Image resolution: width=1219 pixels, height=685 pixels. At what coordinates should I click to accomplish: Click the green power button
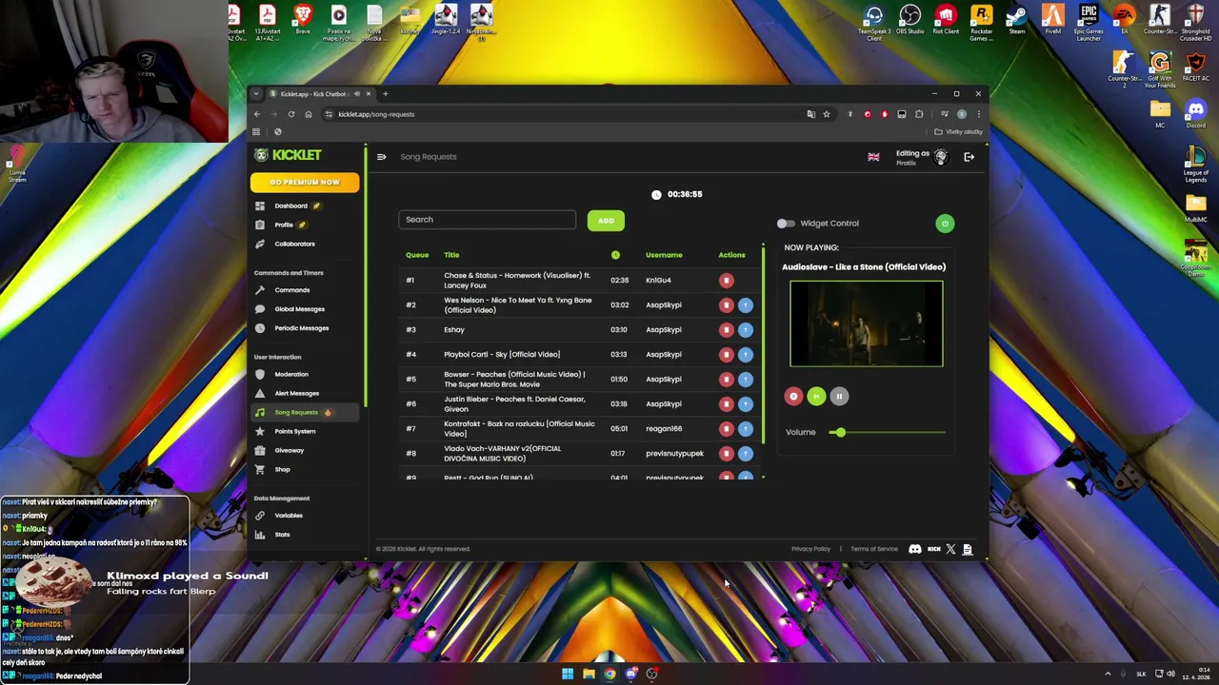[945, 224]
